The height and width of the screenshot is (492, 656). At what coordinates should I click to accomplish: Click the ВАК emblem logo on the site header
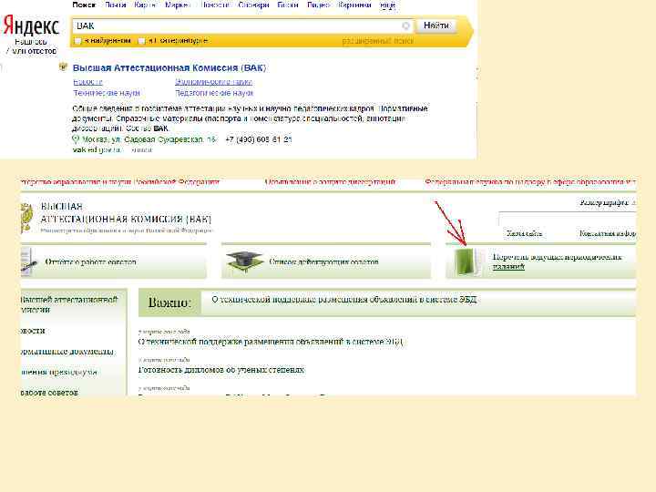tap(26, 218)
